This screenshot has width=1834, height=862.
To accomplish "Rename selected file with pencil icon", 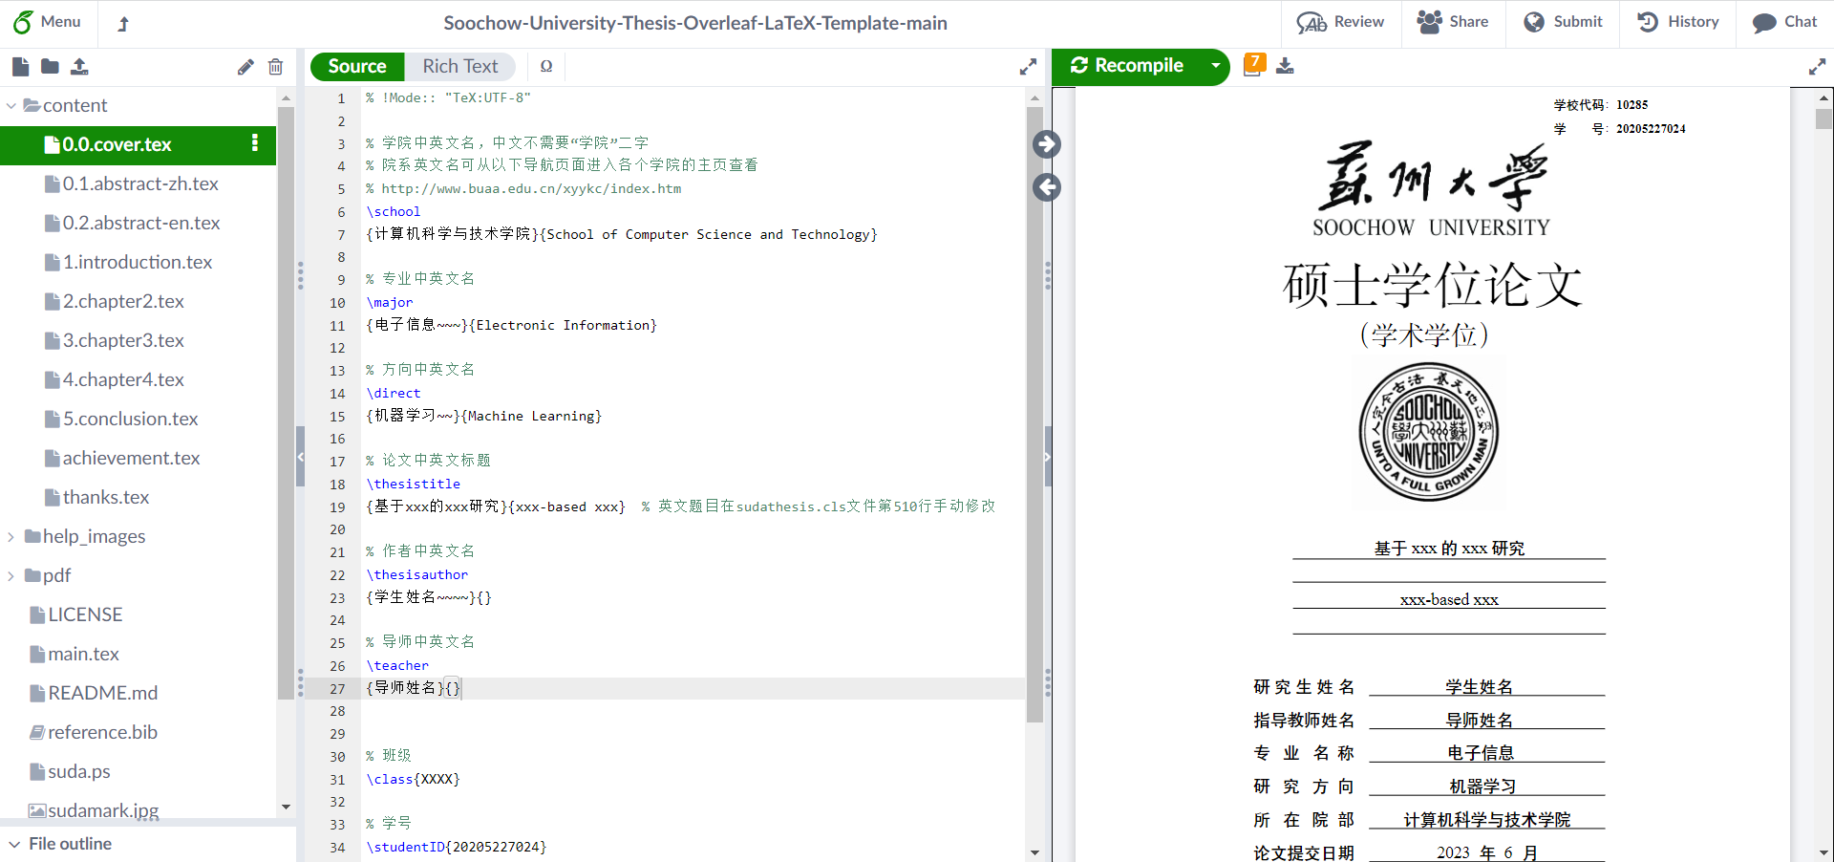I will point(245,67).
